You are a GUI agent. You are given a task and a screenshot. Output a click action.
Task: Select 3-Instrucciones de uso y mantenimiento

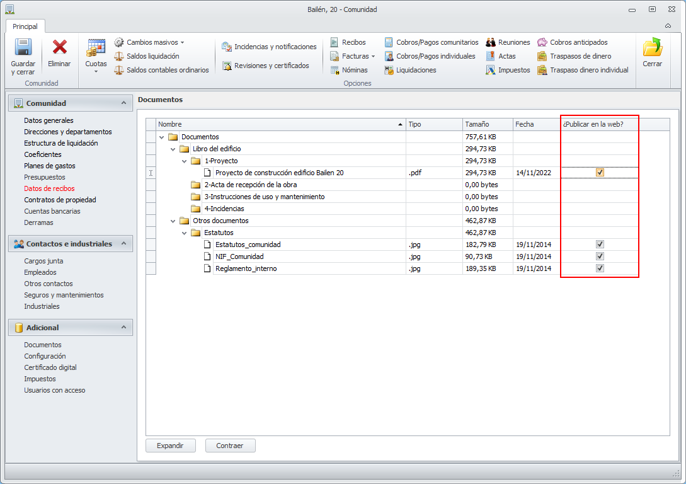coord(264,197)
